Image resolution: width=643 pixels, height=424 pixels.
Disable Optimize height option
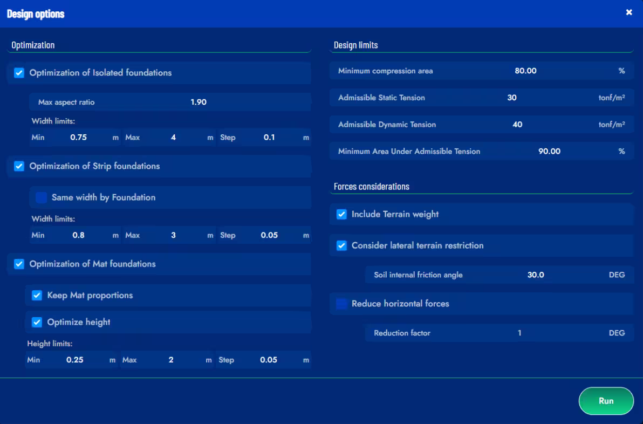click(37, 323)
